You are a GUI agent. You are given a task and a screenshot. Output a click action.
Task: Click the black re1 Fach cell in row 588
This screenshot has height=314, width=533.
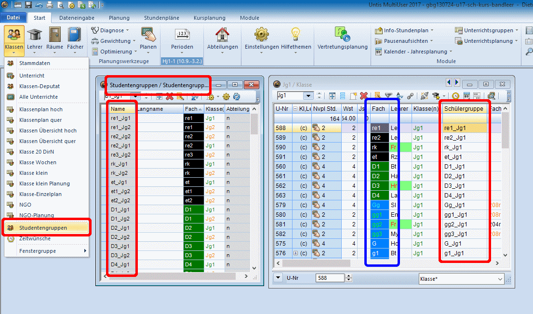point(379,128)
